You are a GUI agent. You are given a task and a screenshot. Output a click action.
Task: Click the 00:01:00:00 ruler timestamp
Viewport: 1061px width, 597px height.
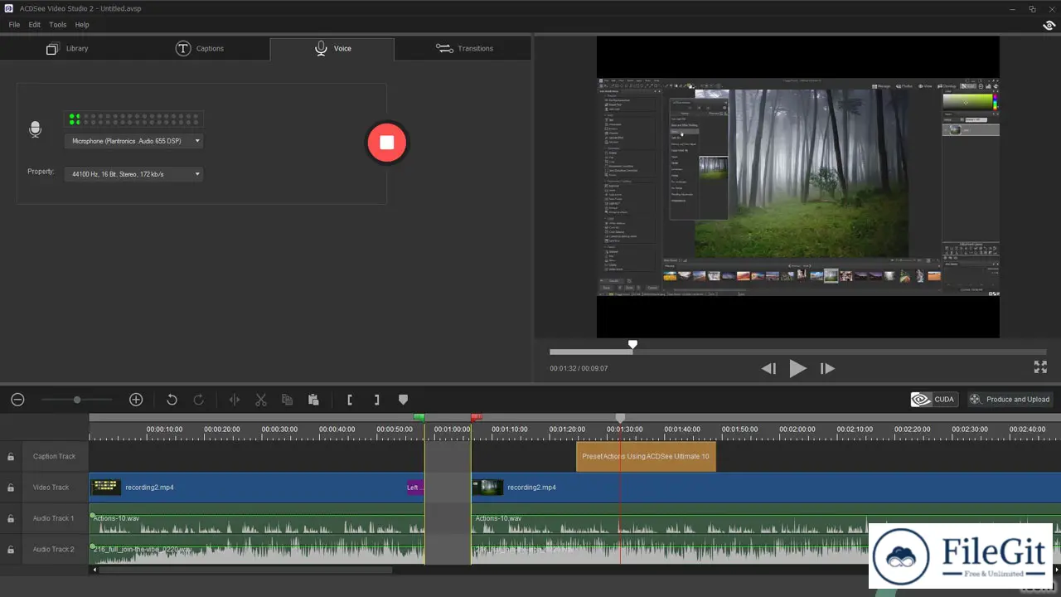click(x=452, y=430)
